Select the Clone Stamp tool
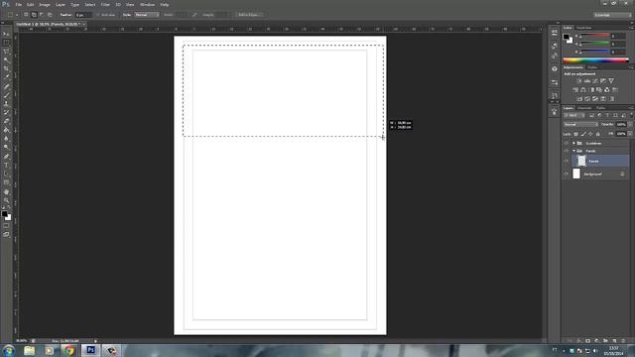The width and height of the screenshot is (635, 357). (6, 103)
